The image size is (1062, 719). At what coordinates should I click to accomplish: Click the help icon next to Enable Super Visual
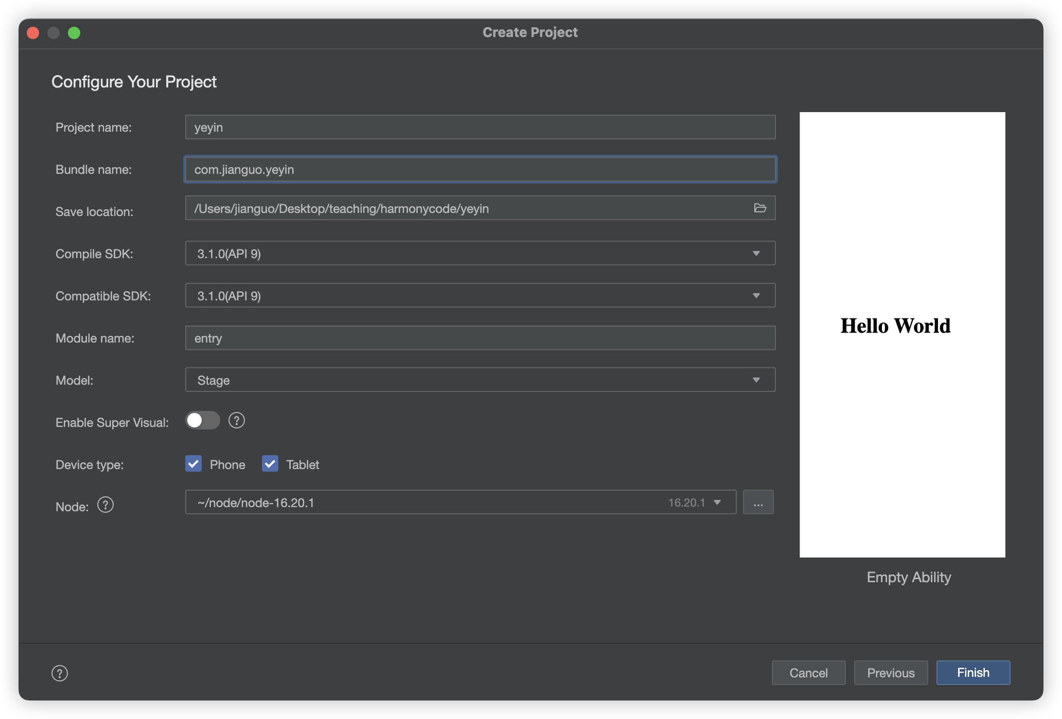pyautogui.click(x=237, y=421)
